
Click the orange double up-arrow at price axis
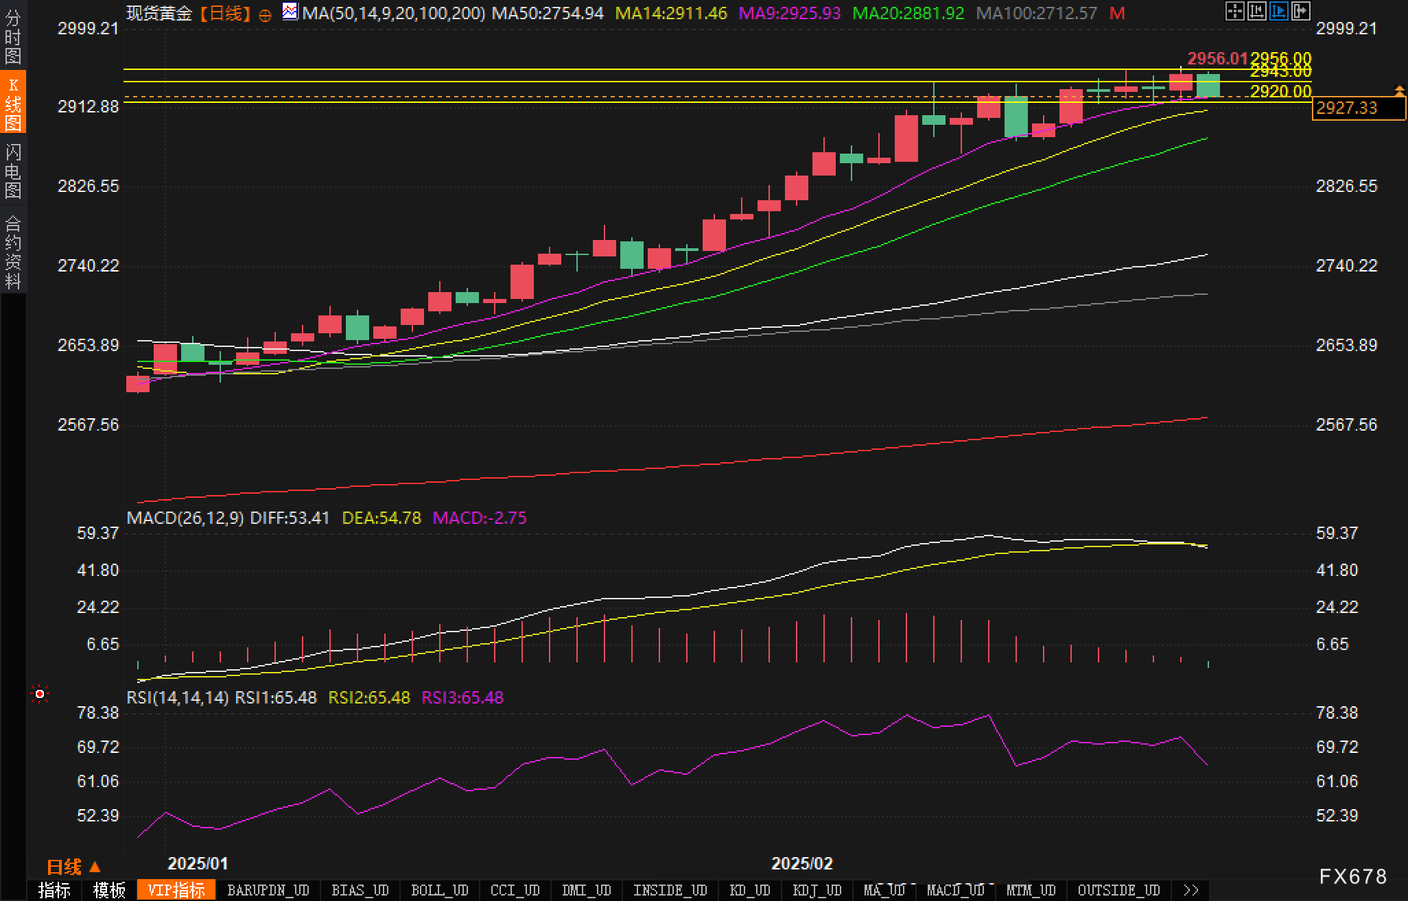(x=1399, y=91)
